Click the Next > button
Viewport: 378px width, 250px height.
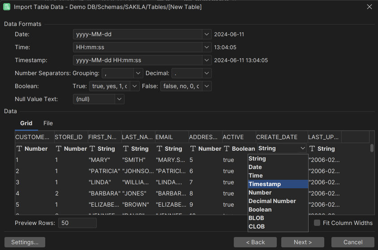click(x=303, y=242)
